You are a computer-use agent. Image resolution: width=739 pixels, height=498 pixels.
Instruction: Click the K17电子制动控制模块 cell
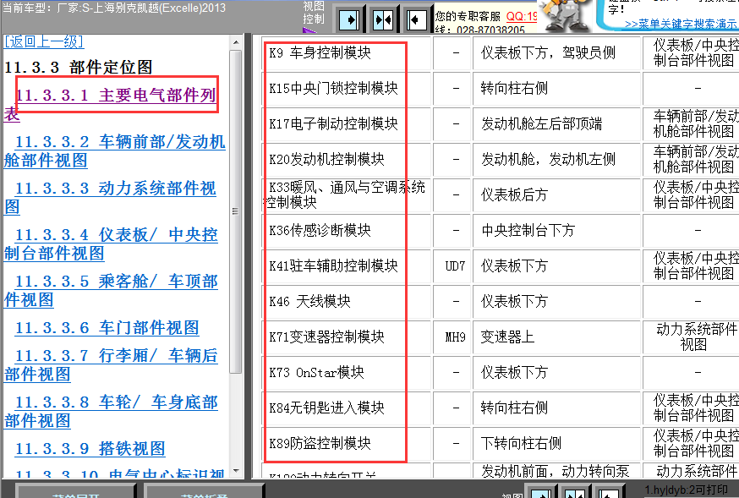point(347,124)
